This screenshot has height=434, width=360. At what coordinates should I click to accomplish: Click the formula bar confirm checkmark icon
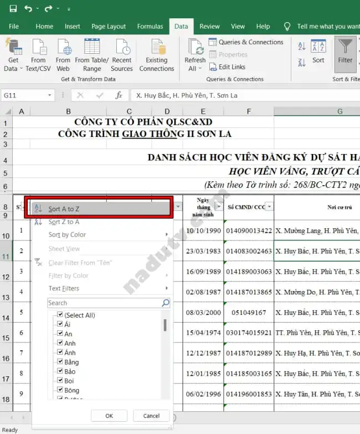(x=100, y=95)
